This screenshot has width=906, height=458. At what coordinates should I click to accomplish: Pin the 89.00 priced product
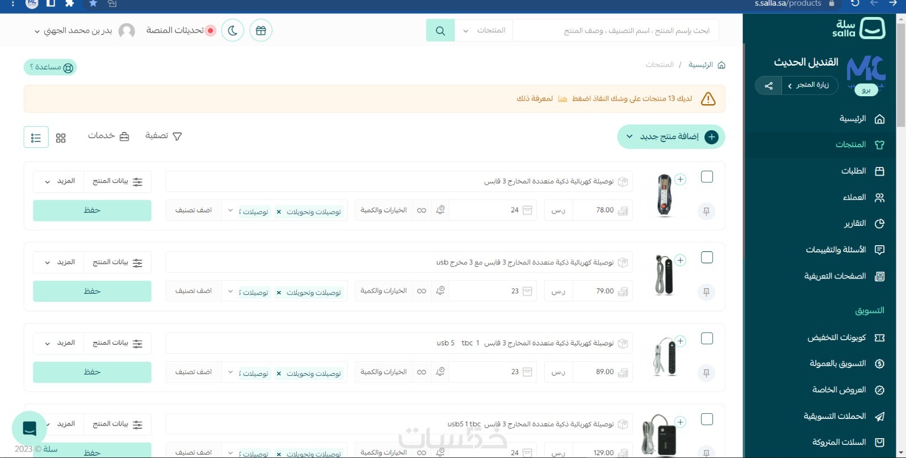[706, 373]
